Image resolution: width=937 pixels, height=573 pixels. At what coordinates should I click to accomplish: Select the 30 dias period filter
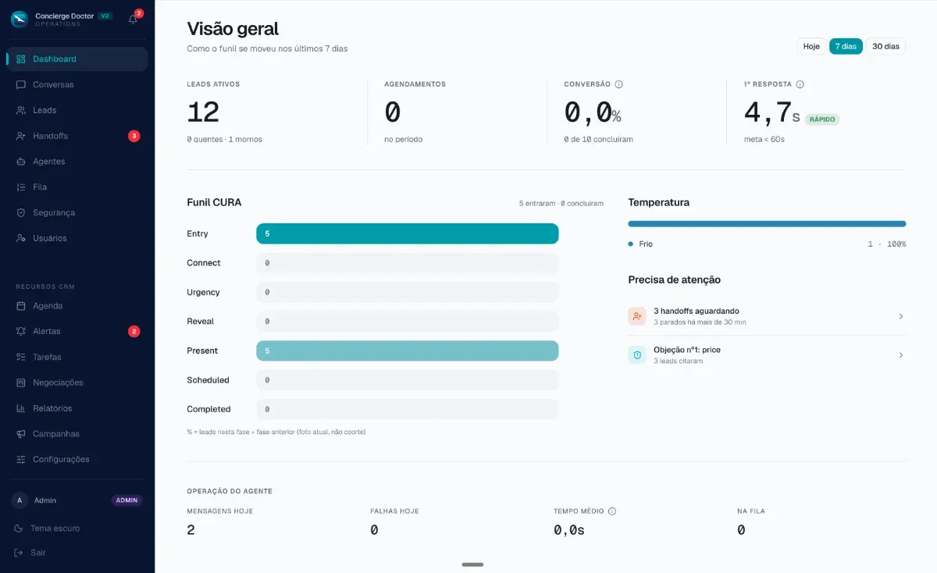pos(885,46)
